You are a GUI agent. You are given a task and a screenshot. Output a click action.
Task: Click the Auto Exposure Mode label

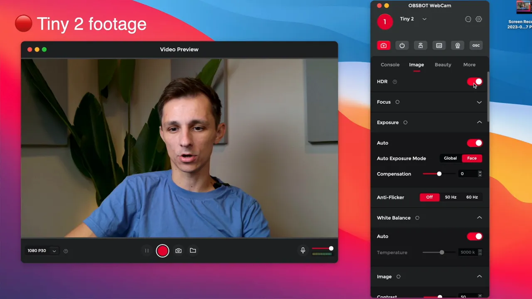(x=401, y=159)
